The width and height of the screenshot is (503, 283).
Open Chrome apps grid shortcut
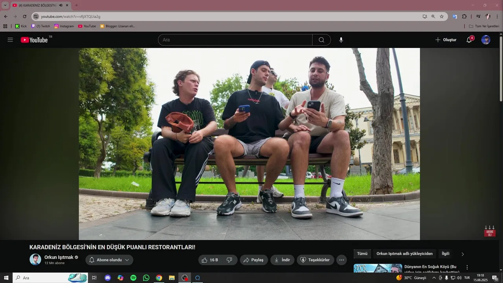[5, 26]
